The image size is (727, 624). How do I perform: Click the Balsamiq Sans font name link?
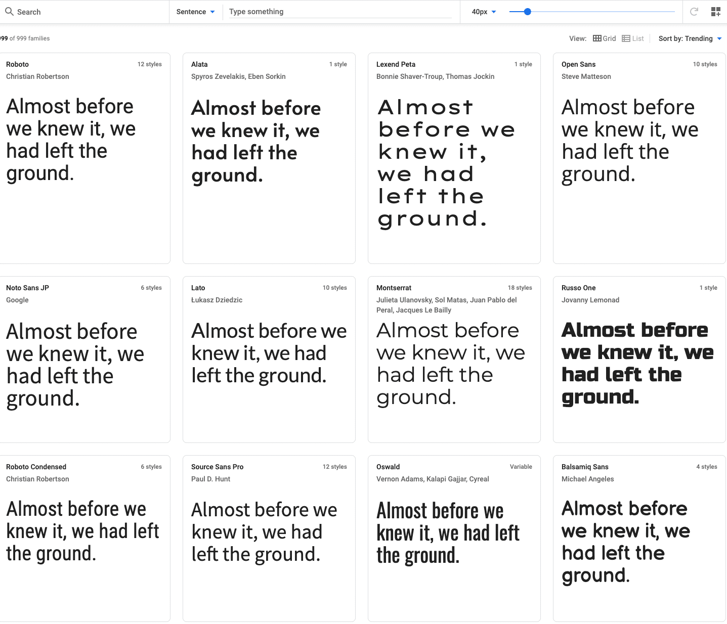[x=585, y=466]
